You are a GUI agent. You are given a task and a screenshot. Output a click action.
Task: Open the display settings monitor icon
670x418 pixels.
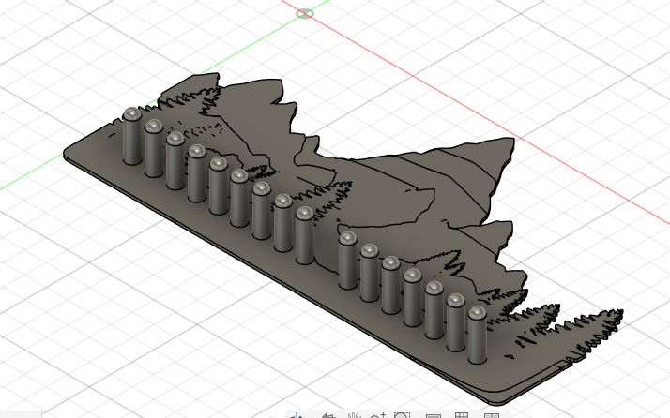click(434, 415)
